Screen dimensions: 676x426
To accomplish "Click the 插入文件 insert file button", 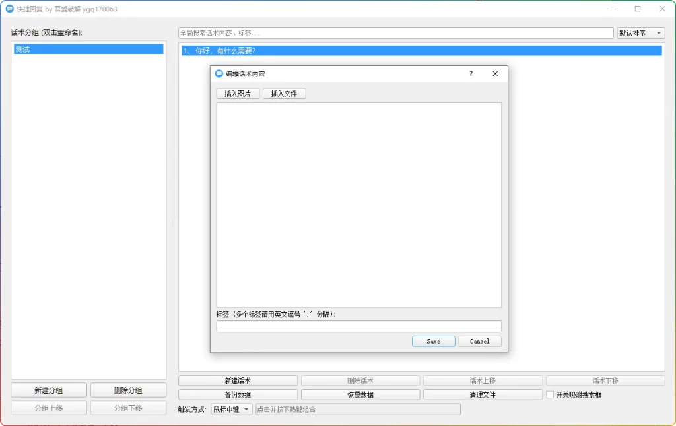I will pos(284,93).
